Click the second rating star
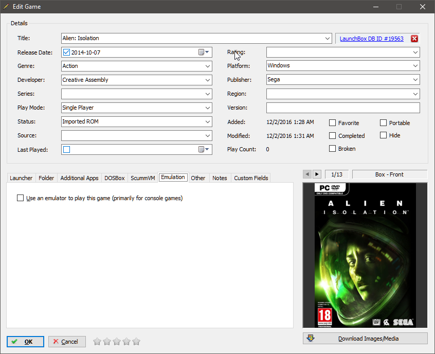 (x=107, y=342)
